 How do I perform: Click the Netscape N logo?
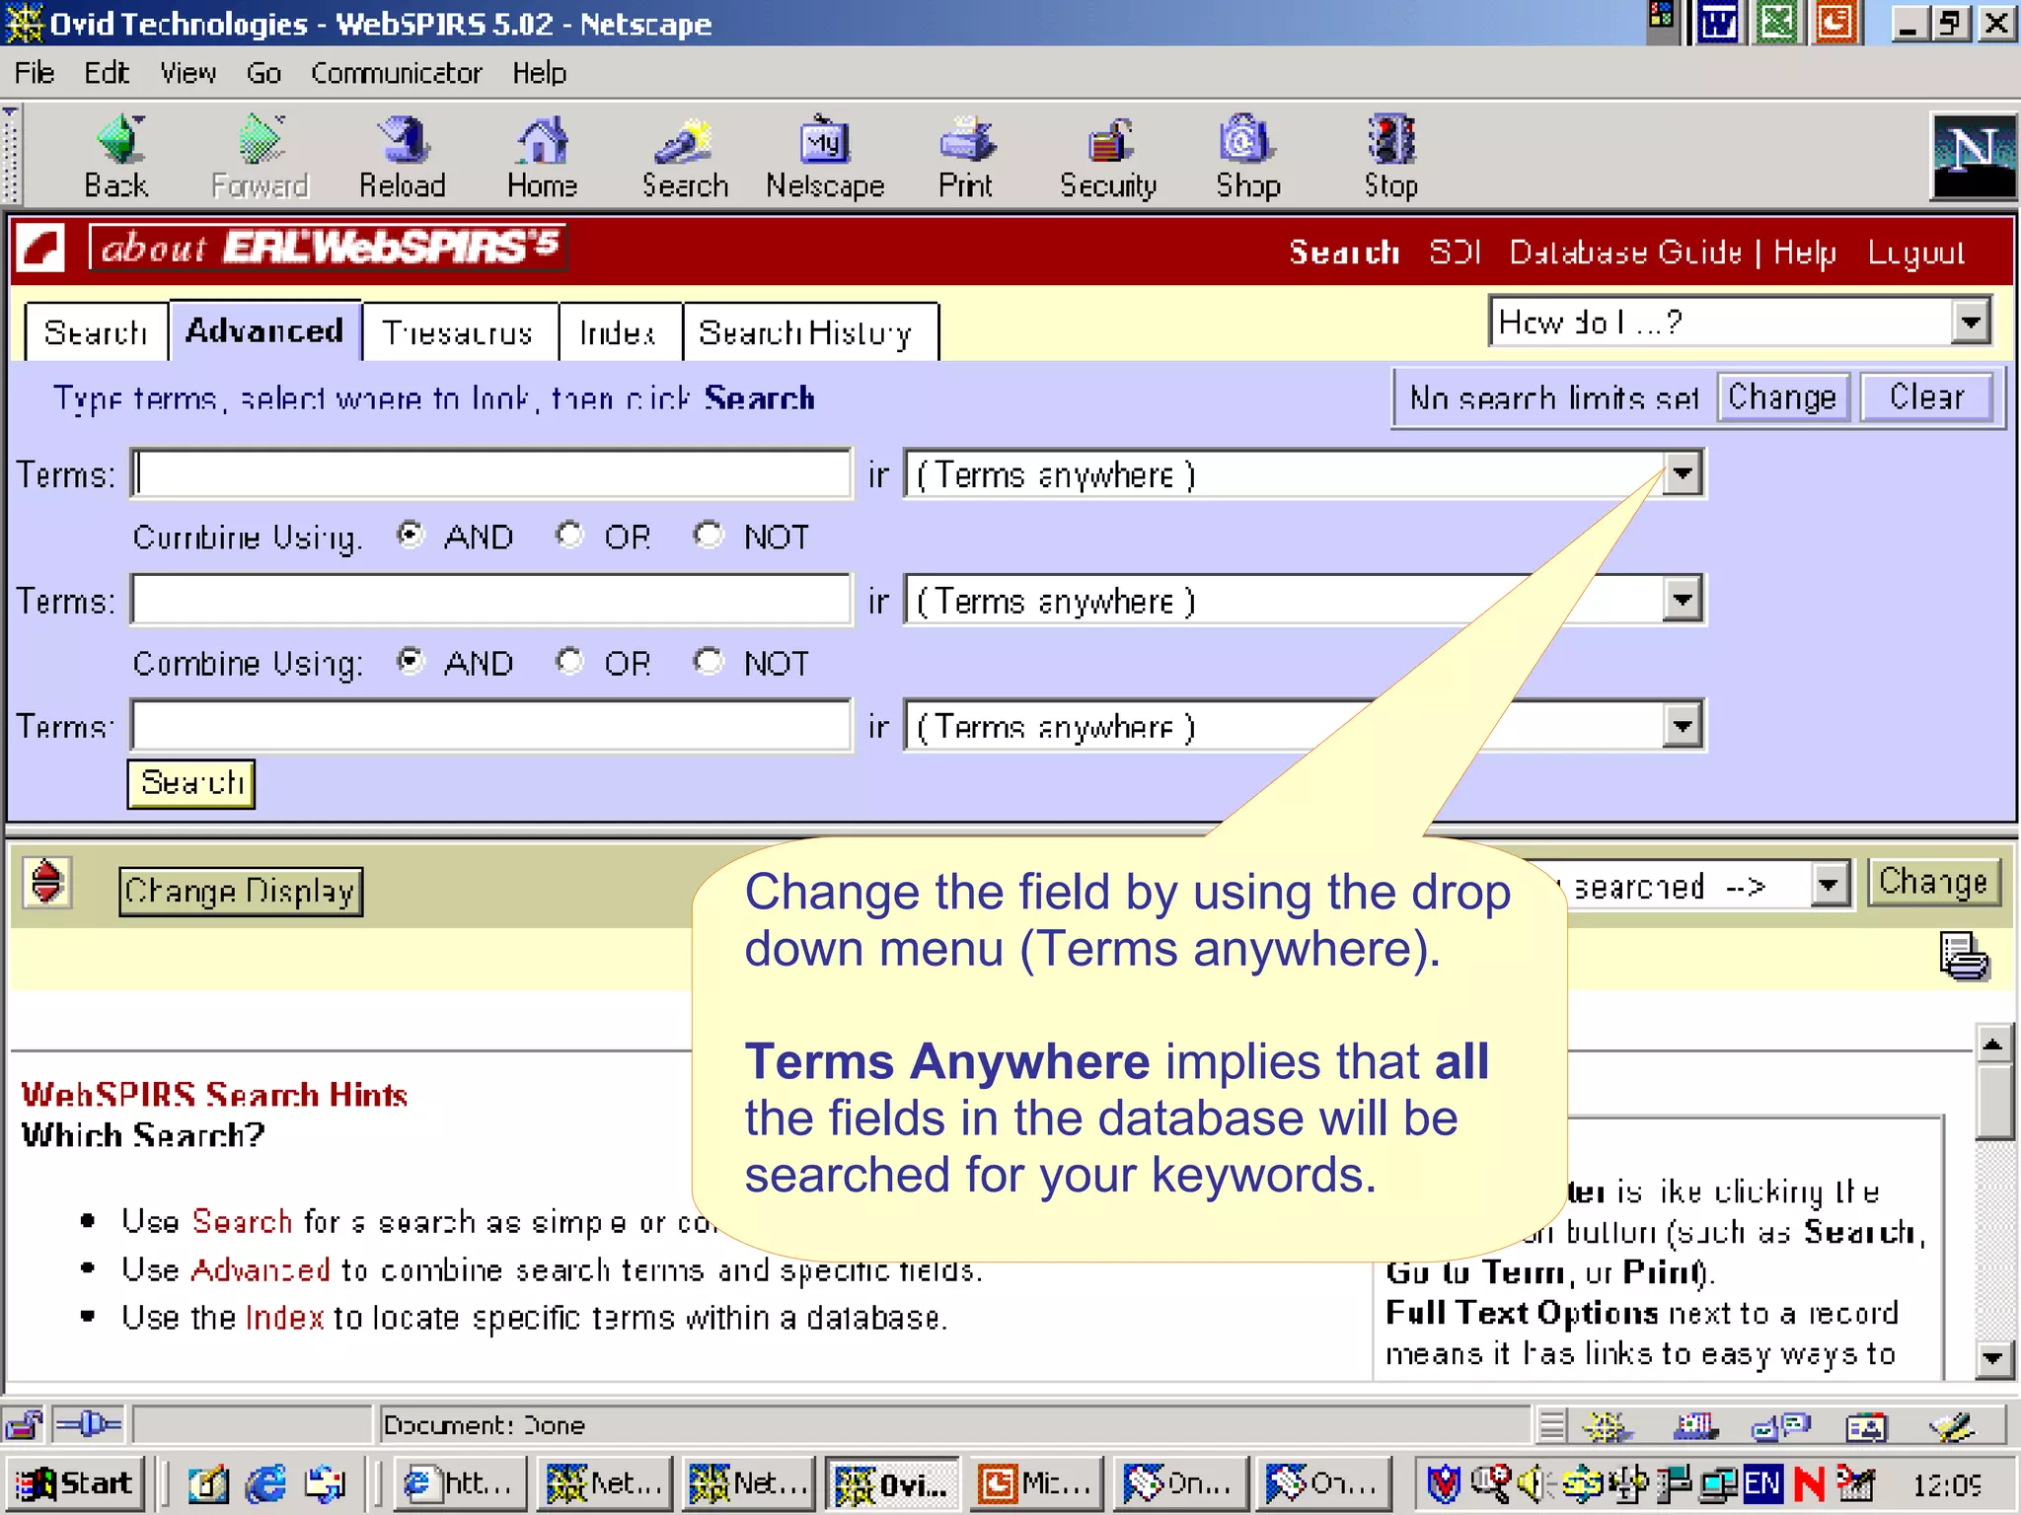(x=1972, y=156)
